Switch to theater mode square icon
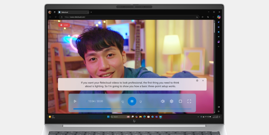The image size is (269, 135). [180, 101]
